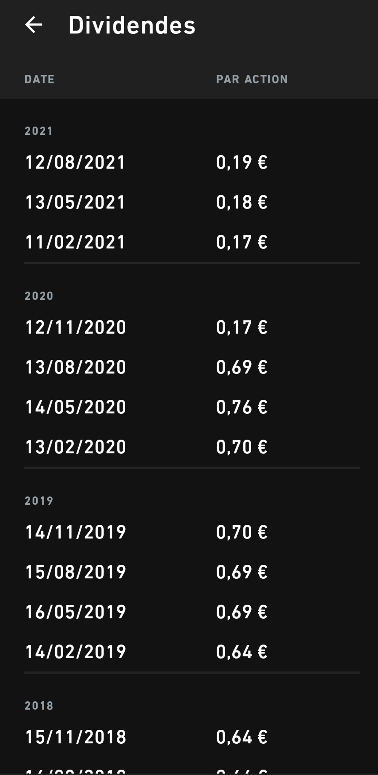378x775 pixels.
Task: Tap the Dividendes page title
Action: click(x=132, y=25)
